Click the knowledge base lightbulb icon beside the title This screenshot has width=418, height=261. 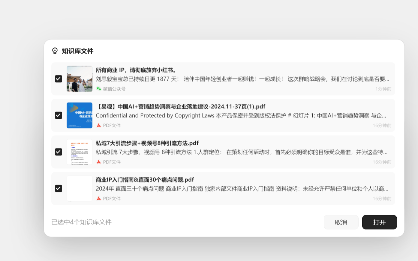(x=55, y=51)
